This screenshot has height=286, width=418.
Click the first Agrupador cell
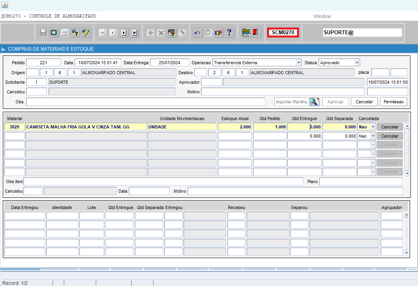point(392,215)
